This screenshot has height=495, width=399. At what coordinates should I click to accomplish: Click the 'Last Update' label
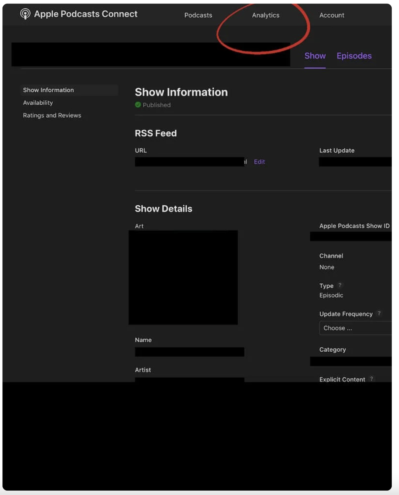pos(337,150)
